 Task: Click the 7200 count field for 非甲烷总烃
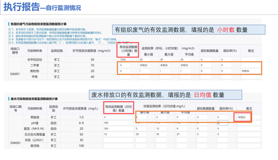point(125,60)
